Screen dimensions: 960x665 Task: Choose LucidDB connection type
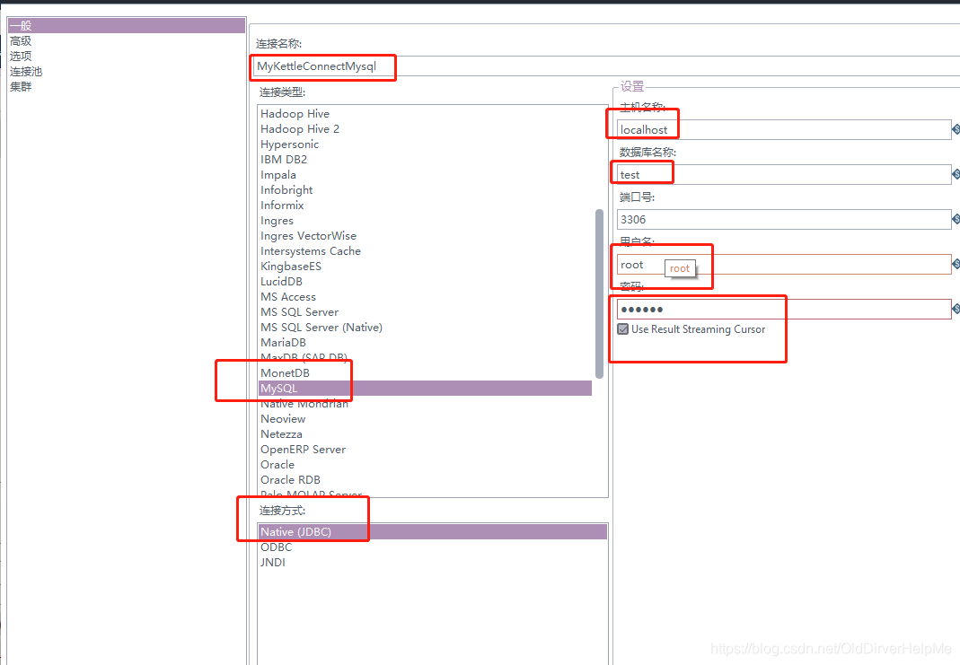(x=282, y=282)
